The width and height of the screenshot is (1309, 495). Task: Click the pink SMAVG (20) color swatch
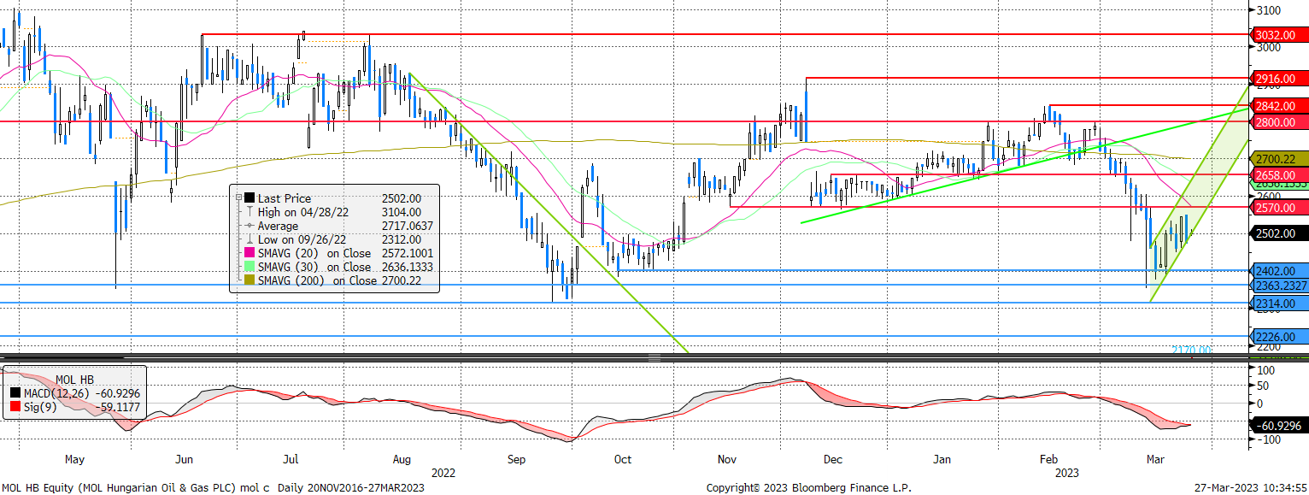249,253
